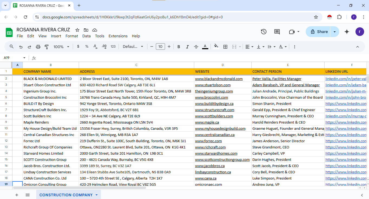Redo the last action
The width and height of the screenshot is (369, 199).
pos(29,47)
